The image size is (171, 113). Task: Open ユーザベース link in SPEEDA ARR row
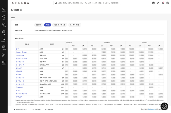coord(20,65)
